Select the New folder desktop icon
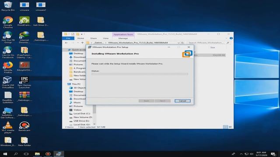 click(x=24, y=142)
